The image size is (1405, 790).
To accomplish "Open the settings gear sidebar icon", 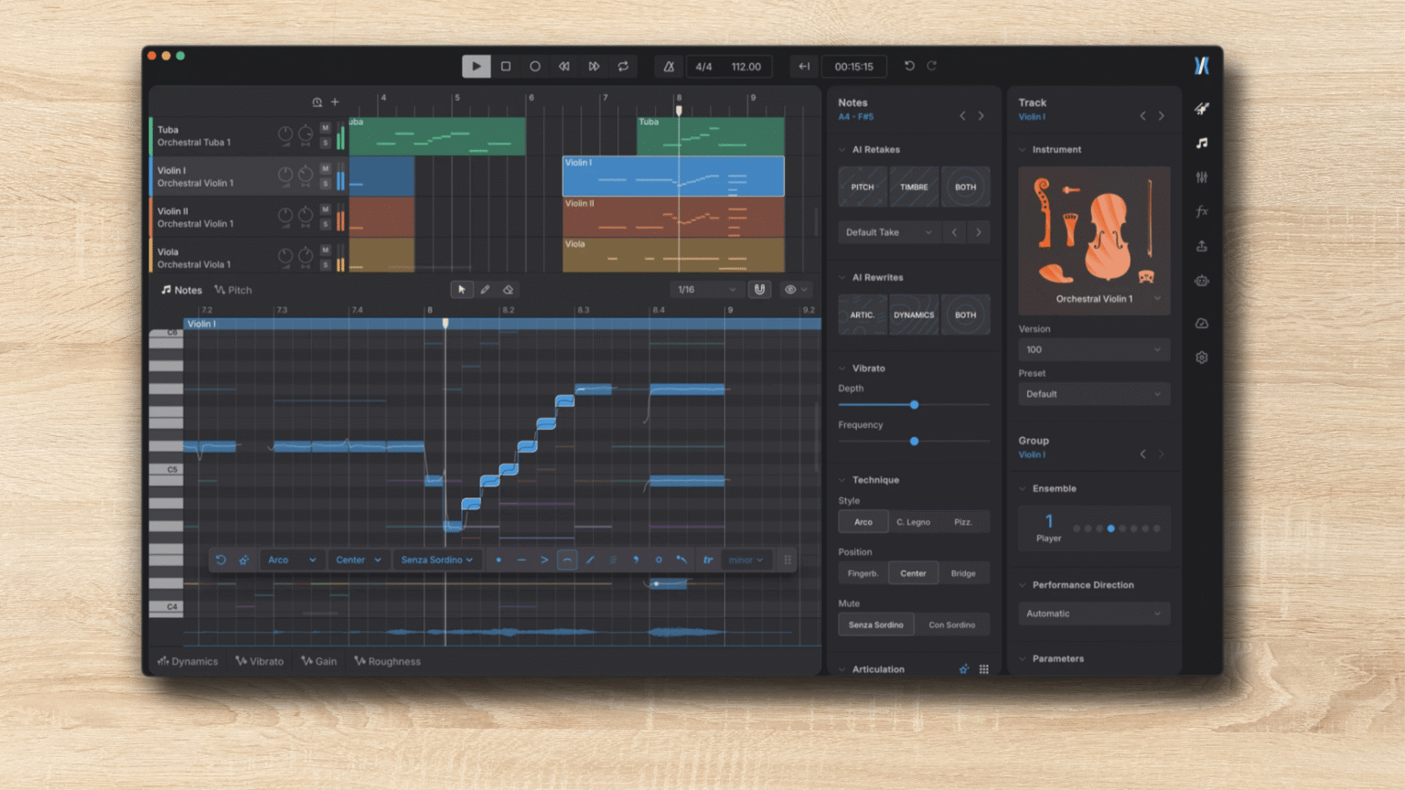I will (1202, 358).
